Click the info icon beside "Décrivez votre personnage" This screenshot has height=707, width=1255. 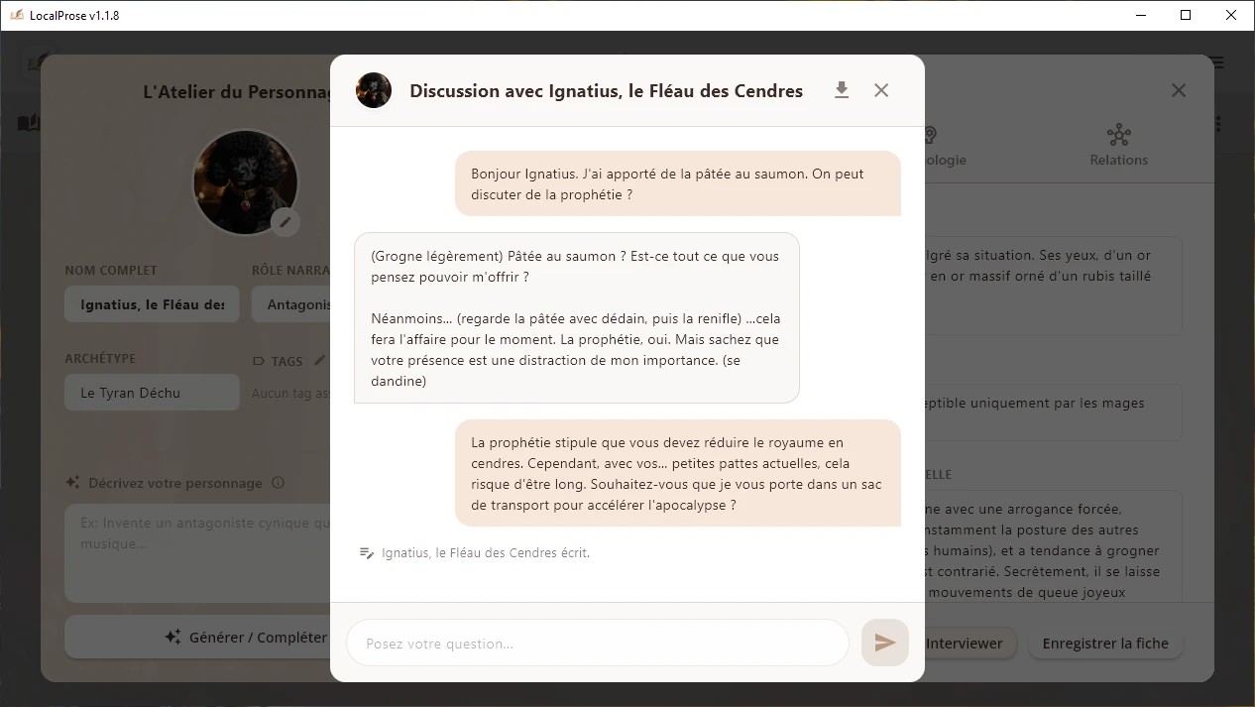click(278, 483)
